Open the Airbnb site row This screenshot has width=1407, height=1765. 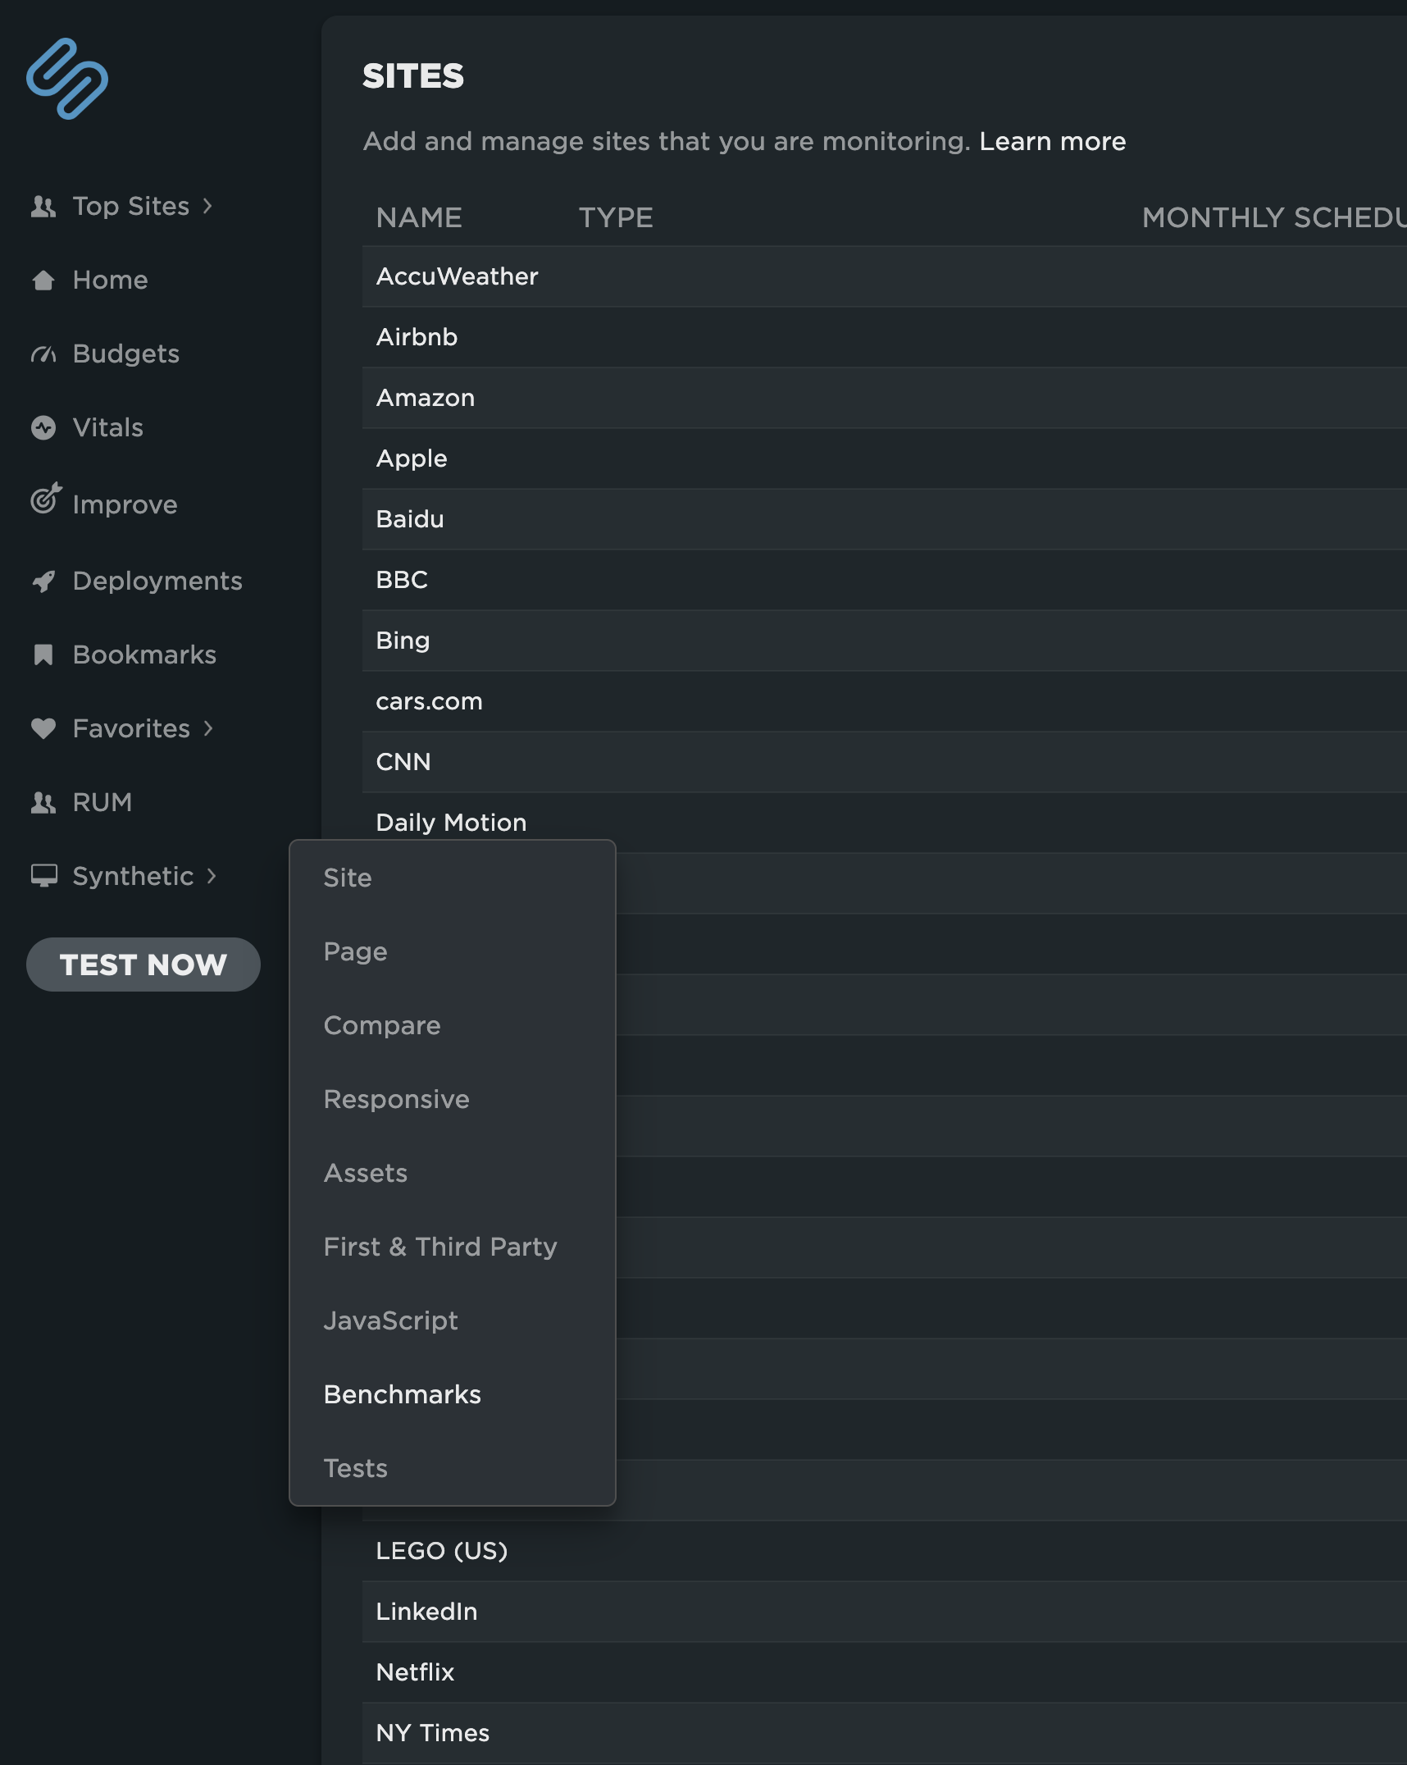pos(885,337)
